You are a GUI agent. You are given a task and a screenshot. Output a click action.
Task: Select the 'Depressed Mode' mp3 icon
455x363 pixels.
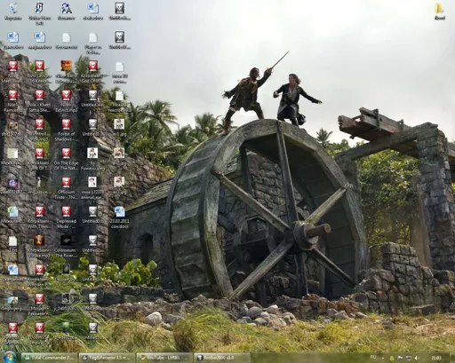66,217
